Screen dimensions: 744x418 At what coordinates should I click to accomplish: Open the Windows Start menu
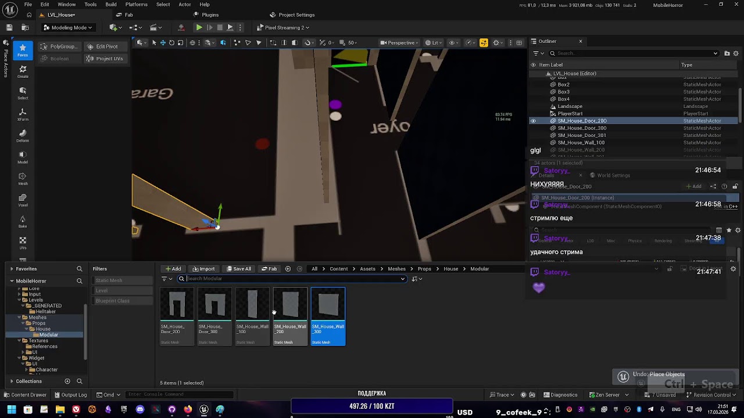coord(11,409)
